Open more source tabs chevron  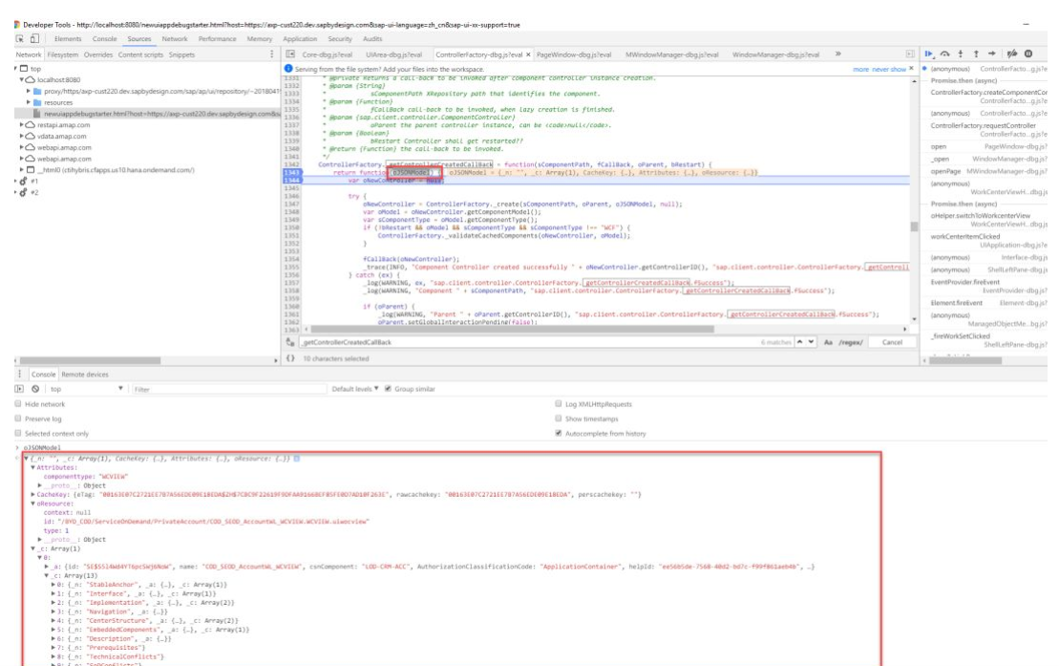point(838,54)
